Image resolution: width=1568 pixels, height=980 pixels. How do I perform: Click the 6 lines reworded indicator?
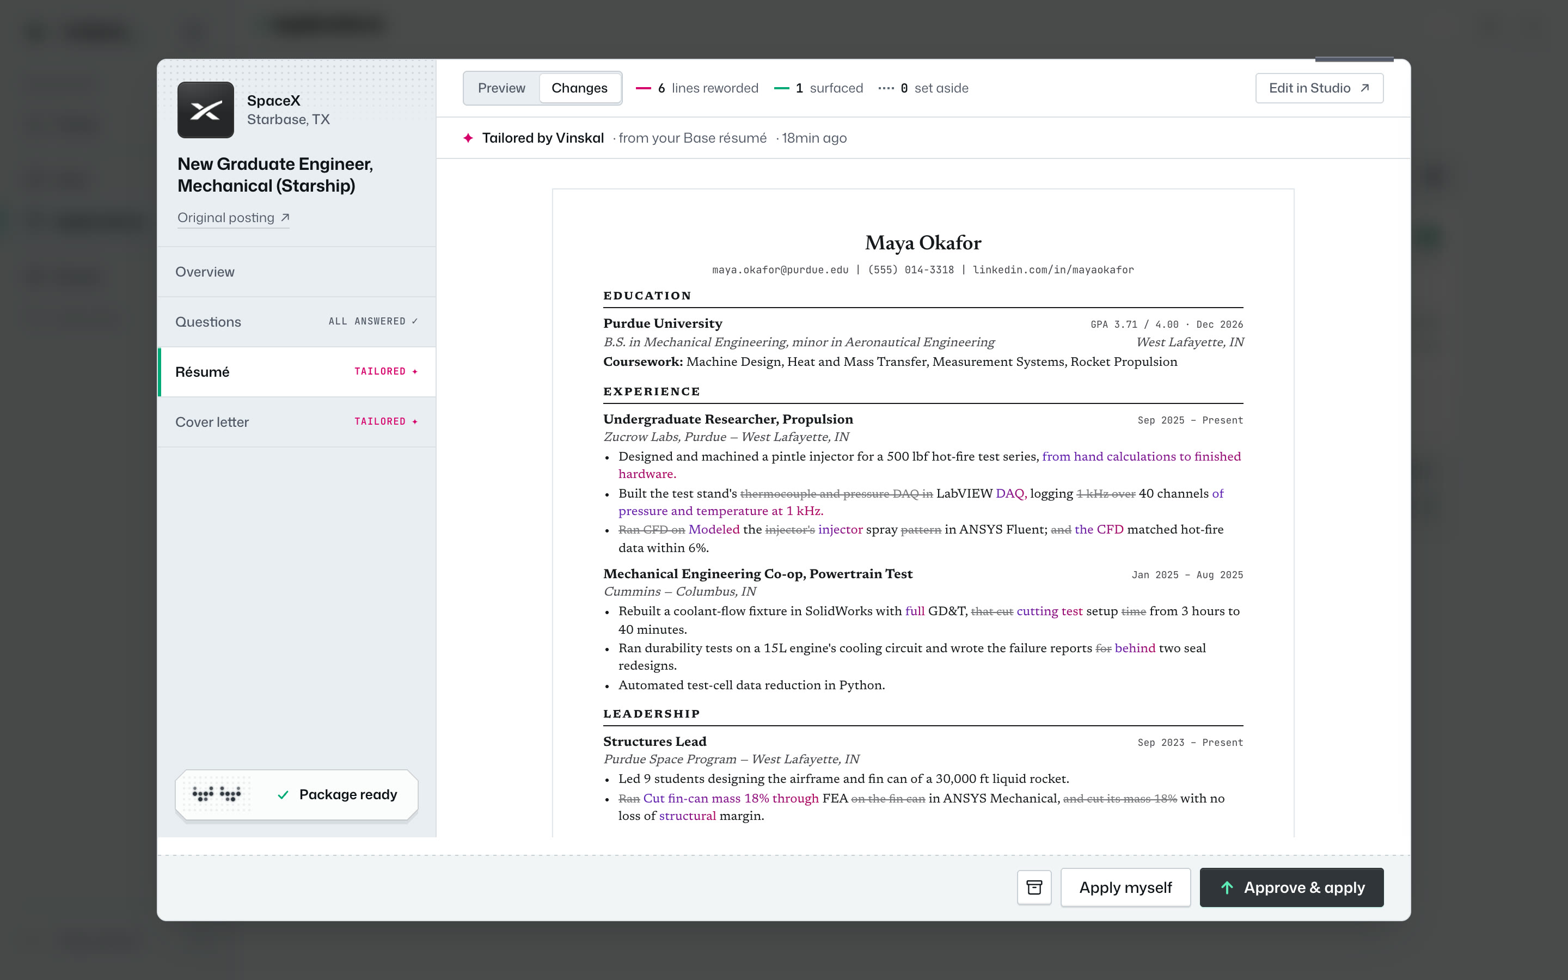pyautogui.click(x=696, y=88)
